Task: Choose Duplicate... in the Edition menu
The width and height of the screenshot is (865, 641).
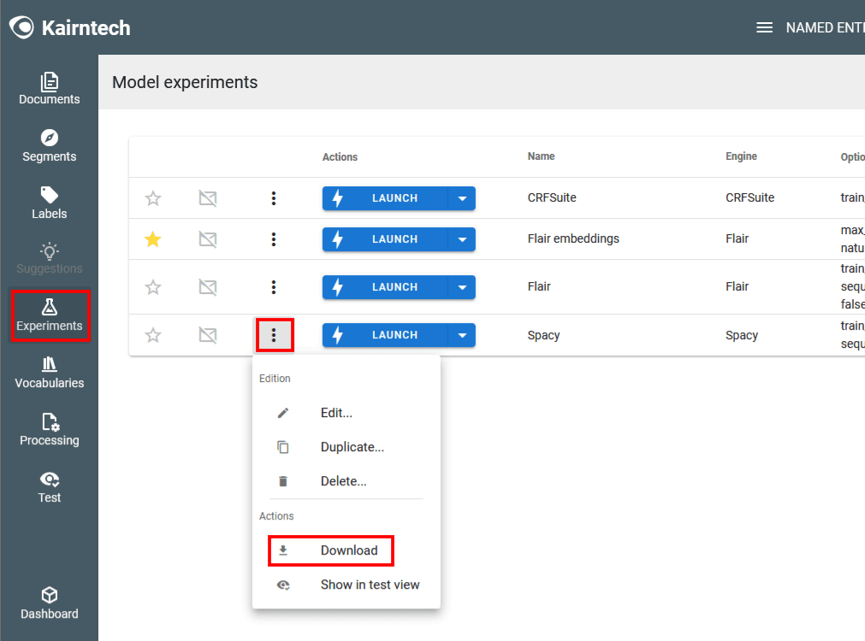Action: tap(352, 447)
